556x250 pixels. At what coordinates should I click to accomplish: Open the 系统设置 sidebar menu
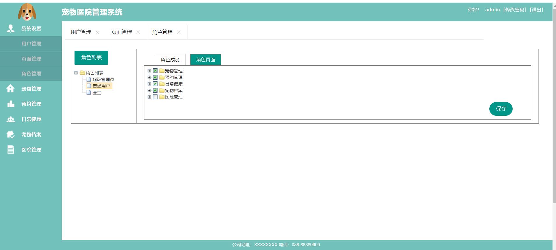click(x=31, y=28)
